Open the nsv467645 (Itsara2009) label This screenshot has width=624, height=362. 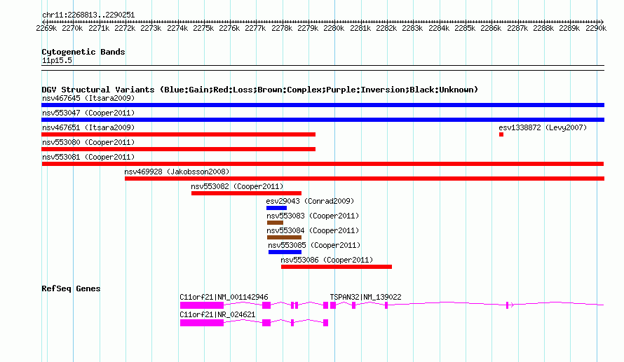88,98
